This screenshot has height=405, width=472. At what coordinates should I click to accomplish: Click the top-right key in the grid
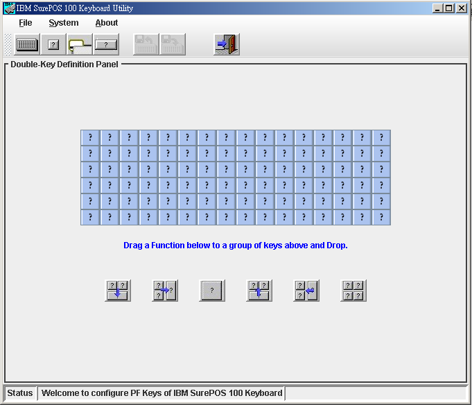click(x=381, y=137)
